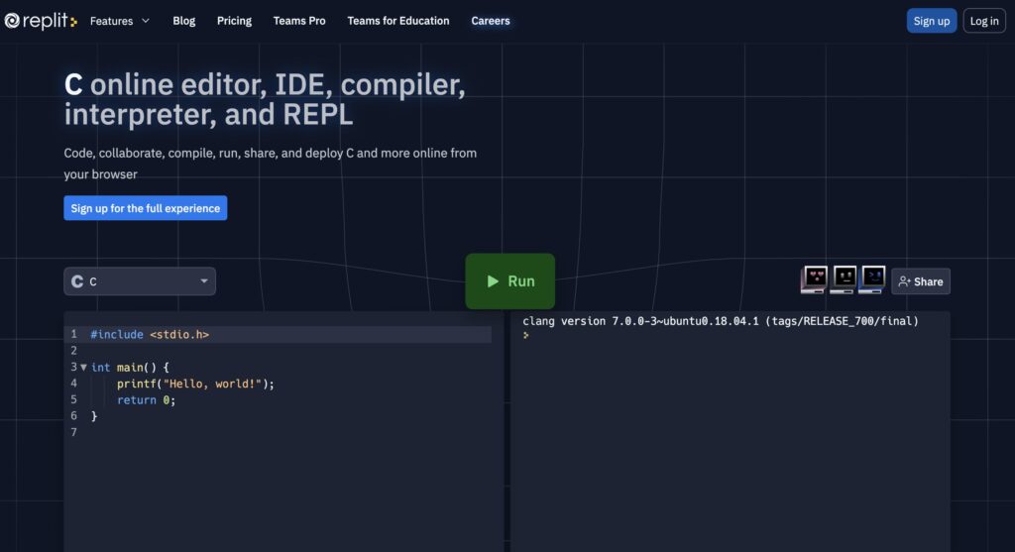Click the page heading C online editor
Image resolution: width=1015 pixels, height=552 pixels.
tap(265, 99)
